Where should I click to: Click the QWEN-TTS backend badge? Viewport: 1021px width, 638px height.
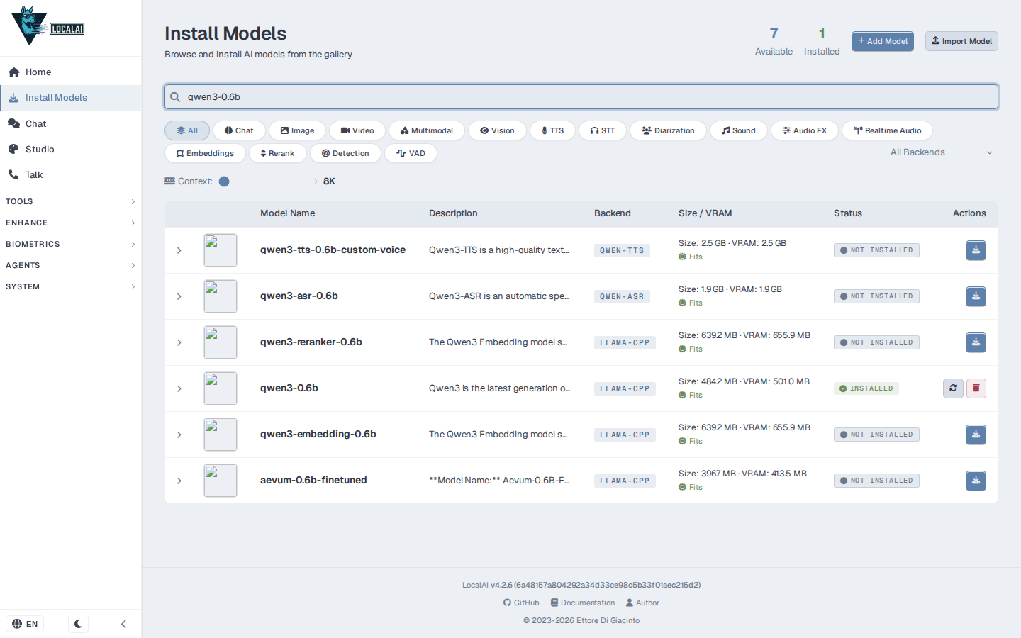tap(622, 251)
